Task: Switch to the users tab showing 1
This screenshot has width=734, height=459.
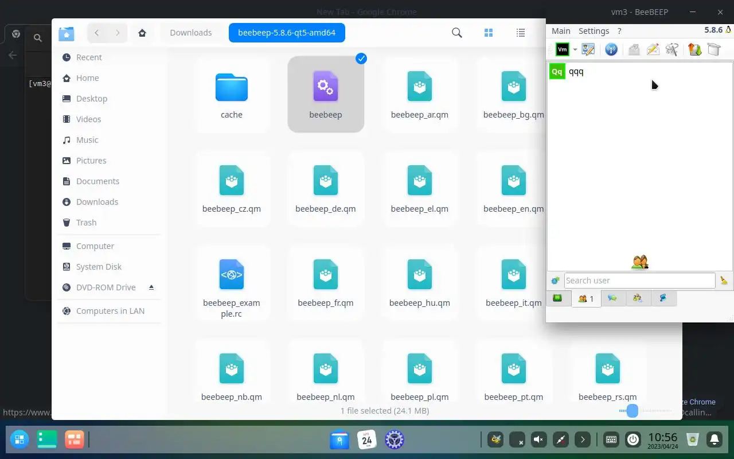Action: tap(586, 298)
